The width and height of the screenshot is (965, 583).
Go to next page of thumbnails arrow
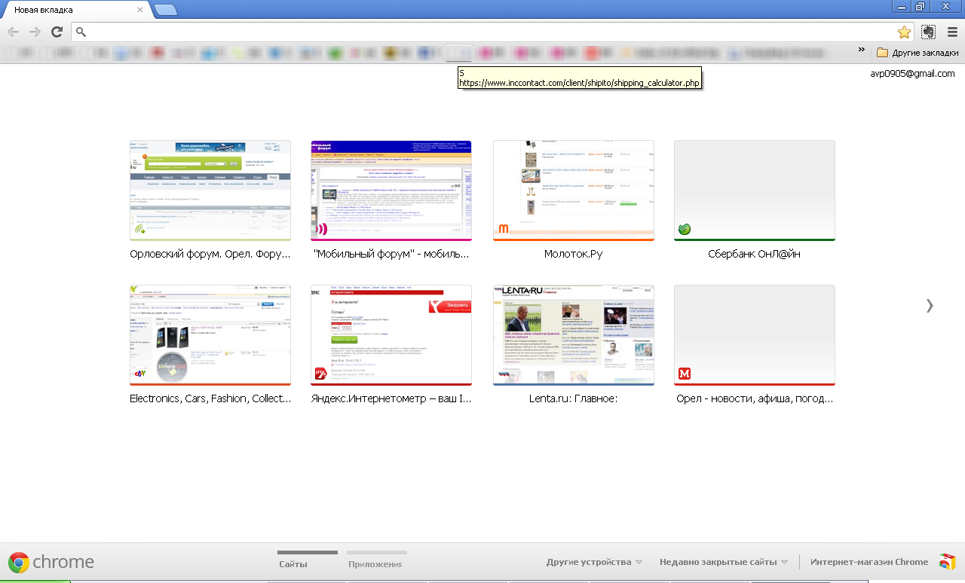click(930, 305)
